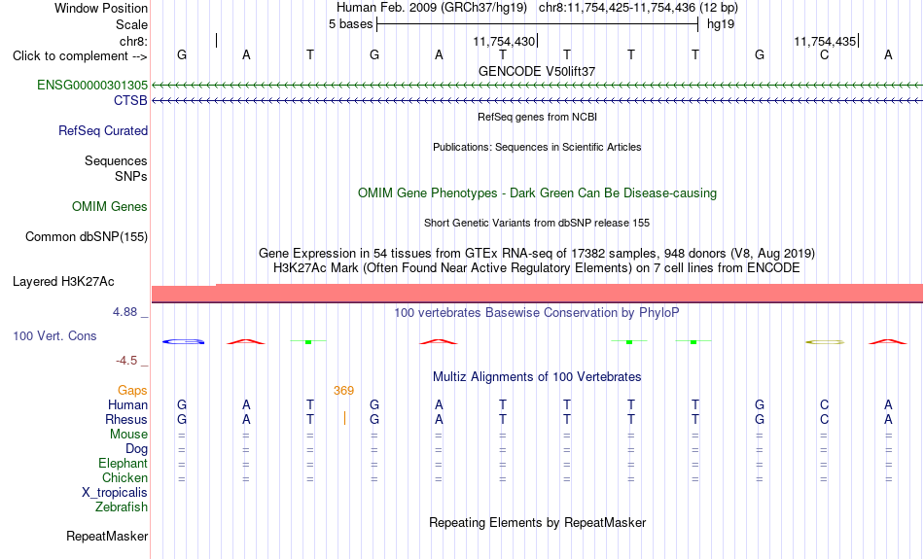Click the chr8:11,754,425-11,754,436 coordinates text

[638, 8]
